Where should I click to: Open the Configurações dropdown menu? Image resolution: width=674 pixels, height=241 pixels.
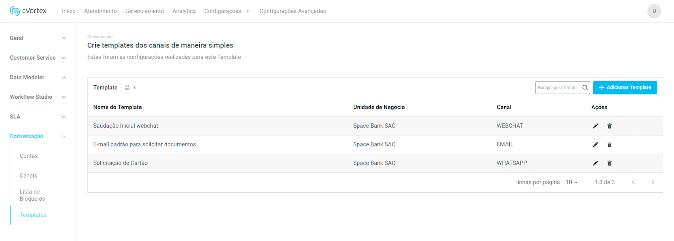[227, 11]
